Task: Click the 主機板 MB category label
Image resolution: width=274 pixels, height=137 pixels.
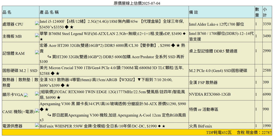Action: pos(12,36)
